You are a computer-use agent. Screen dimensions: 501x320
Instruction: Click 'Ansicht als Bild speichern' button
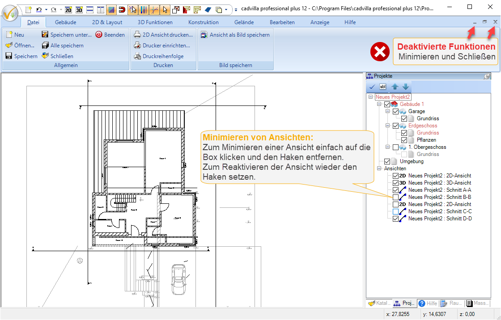[x=235, y=35]
